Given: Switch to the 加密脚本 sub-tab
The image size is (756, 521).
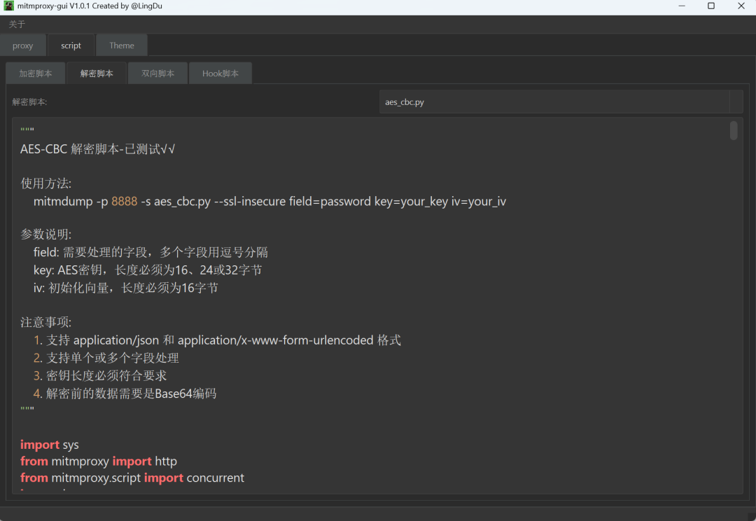Looking at the screenshot, I should [36, 74].
